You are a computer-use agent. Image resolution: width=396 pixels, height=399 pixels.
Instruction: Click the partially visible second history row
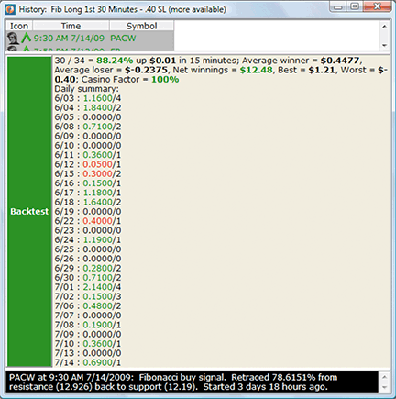tap(90, 49)
